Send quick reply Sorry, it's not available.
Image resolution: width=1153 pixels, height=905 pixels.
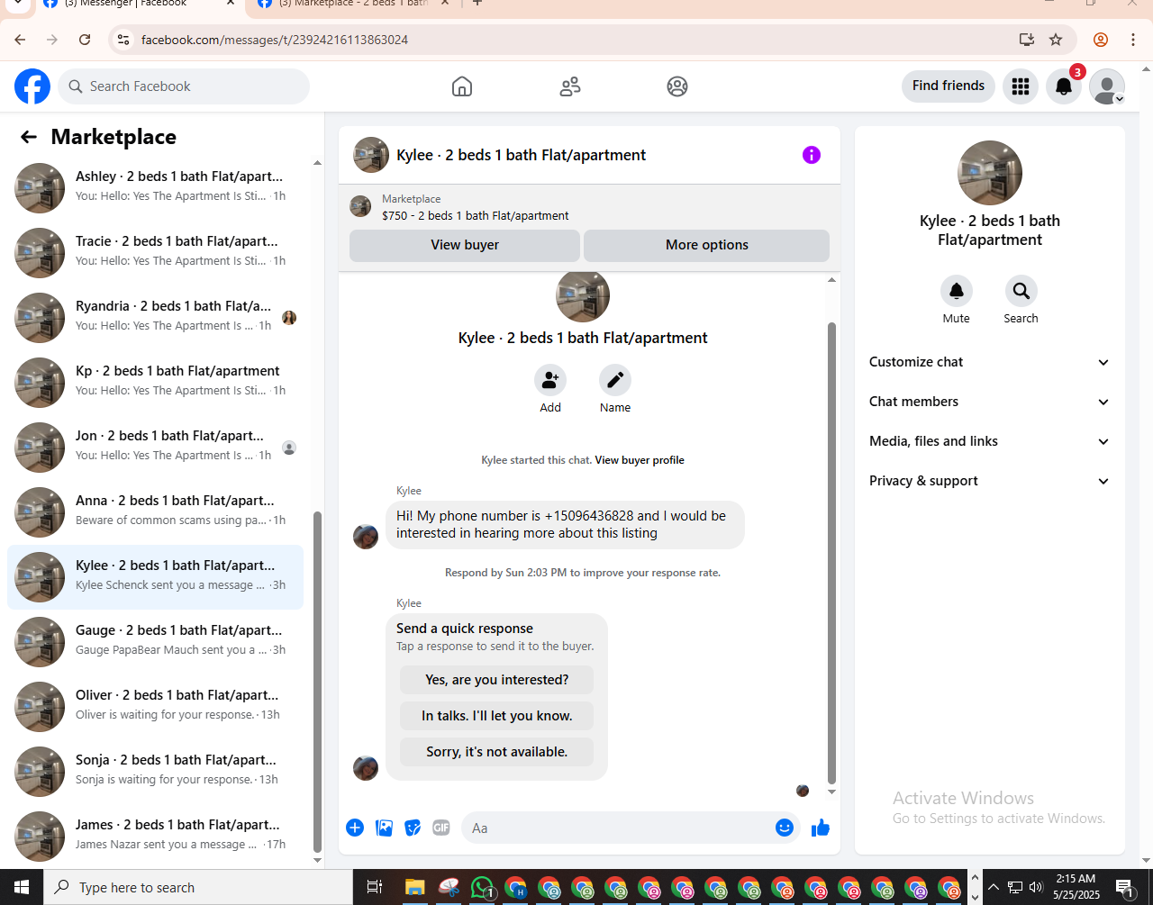(x=497, y=752)
